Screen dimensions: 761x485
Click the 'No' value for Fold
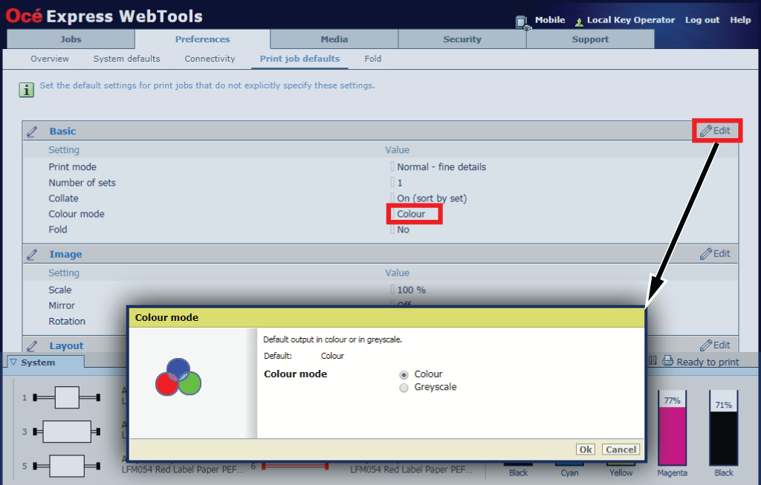(403, 230)
